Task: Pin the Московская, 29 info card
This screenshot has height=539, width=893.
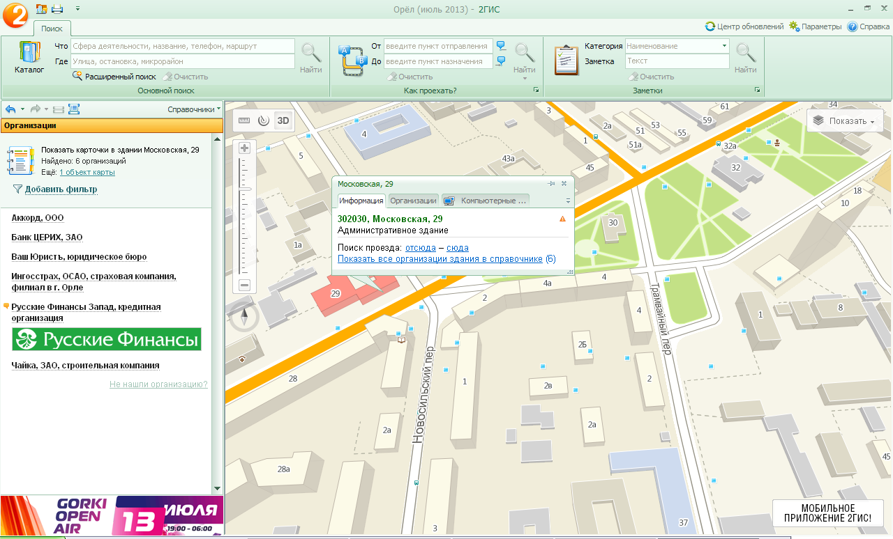Action: click(x=551, y=184)
